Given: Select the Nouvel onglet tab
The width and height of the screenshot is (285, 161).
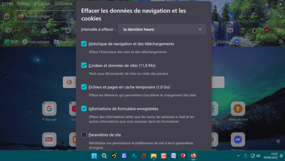Looking at the screenshot, I should (45, 16).
